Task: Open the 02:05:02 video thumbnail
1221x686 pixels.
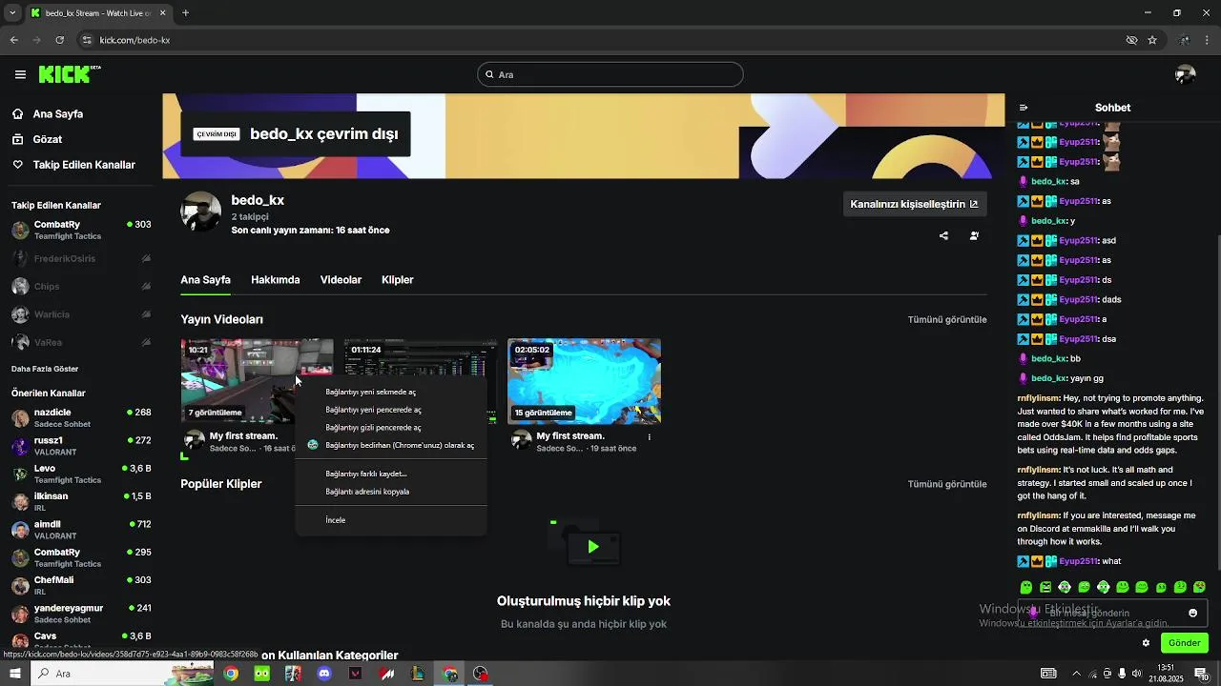Action: [584, 381]
